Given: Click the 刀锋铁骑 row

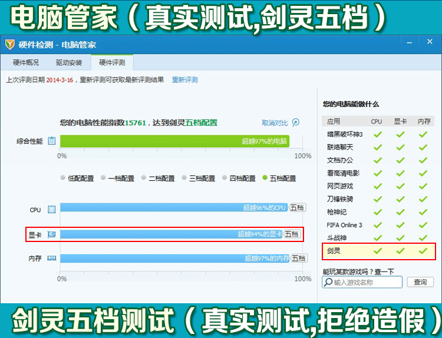Looking at the screenshot, I should click(x=378, y=199).
